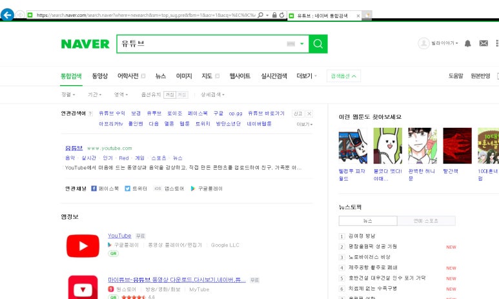Turn 옵션유지 on with 켜짐

click(170, 94)
